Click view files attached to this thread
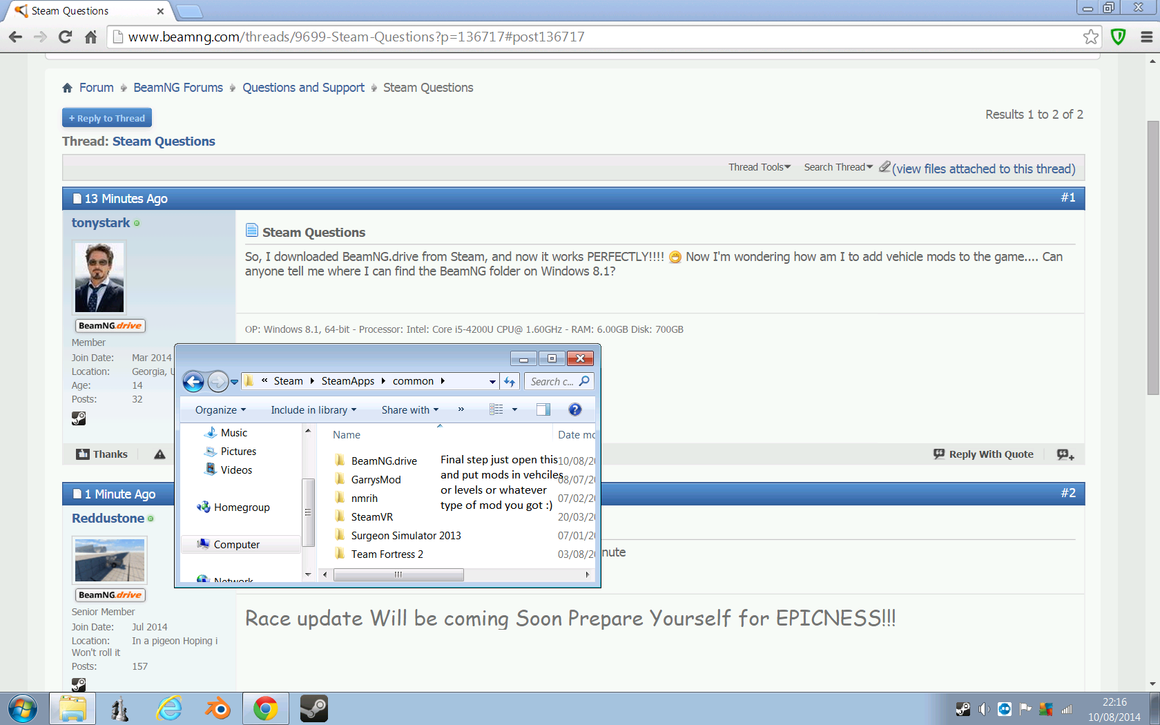1160x725 pixels. pyautogui.click(x=983, y=168)
